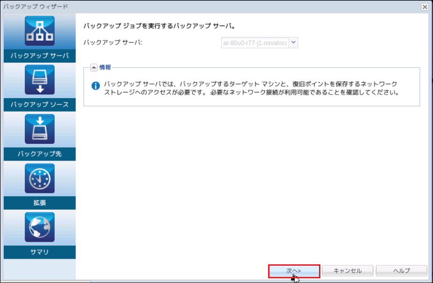Click the バックアップ ウィザード title text
433x283 pixels.
pos(35,7)
